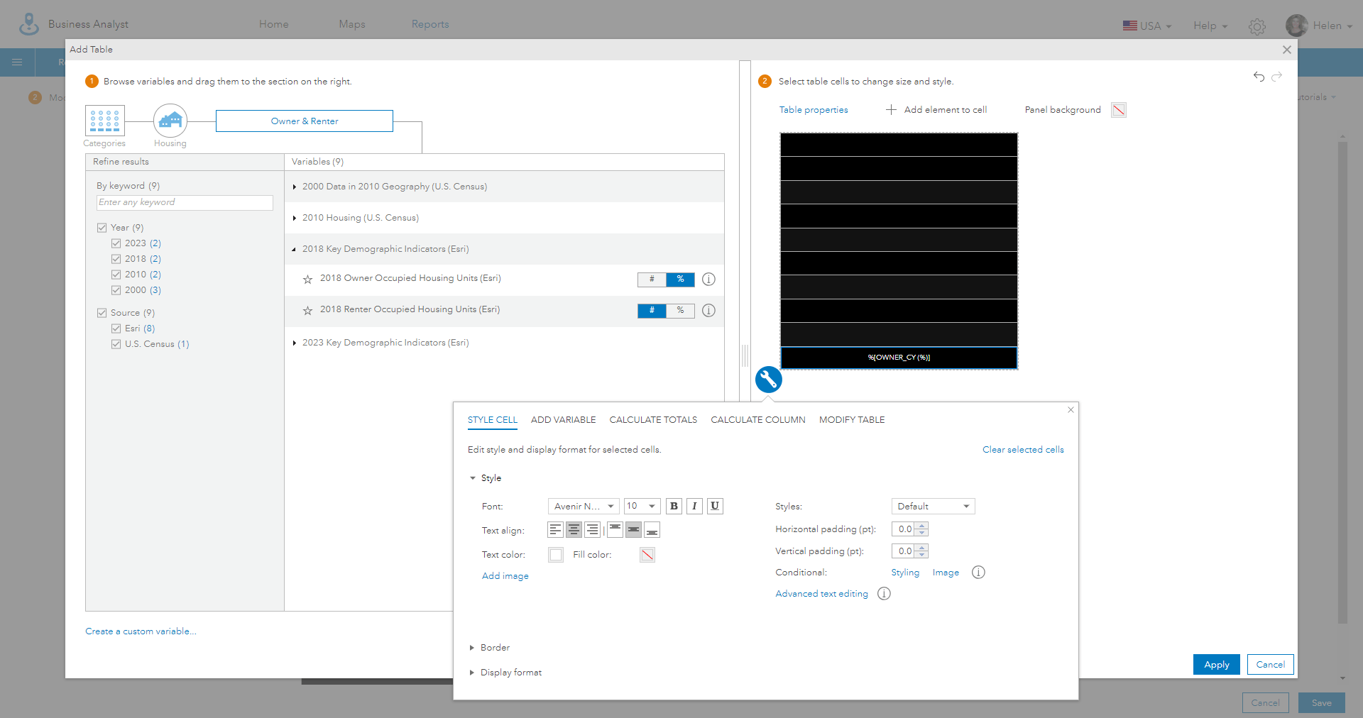The width and height of the screenshot is (1363, 718).
Task: Collapse the Style section
Action: (x=473, y=478)
